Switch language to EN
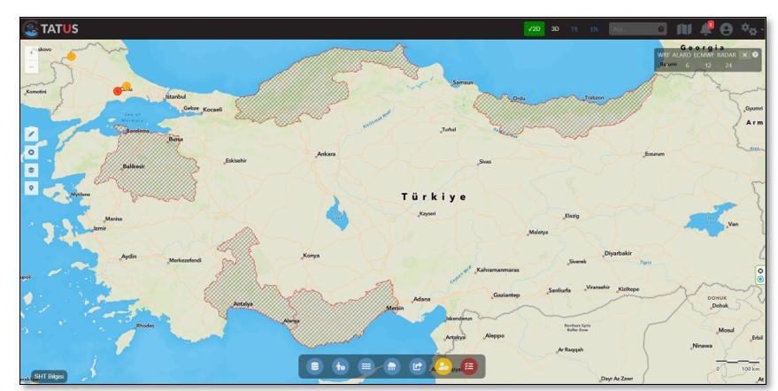 (594, 29)
